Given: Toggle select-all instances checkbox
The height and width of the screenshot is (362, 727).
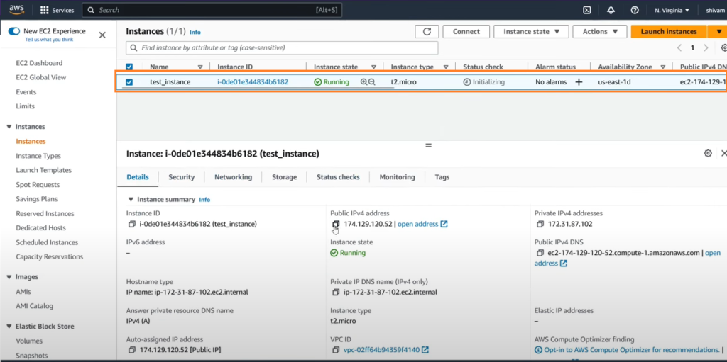Looking at the screenshot, I should tap(129, 67).
